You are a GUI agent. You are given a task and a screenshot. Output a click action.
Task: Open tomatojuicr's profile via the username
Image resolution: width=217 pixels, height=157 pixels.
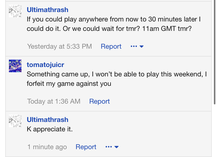click(45, 65)
